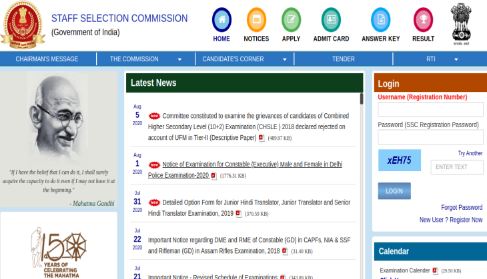
Task: Open Important Notice regarding DME and RME link
Action: (249, 246)
